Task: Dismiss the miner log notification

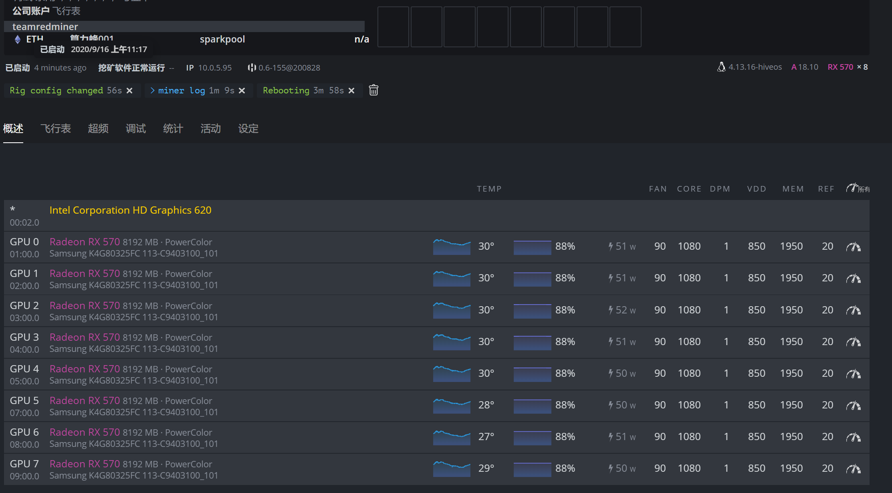Action: (242, 91)
